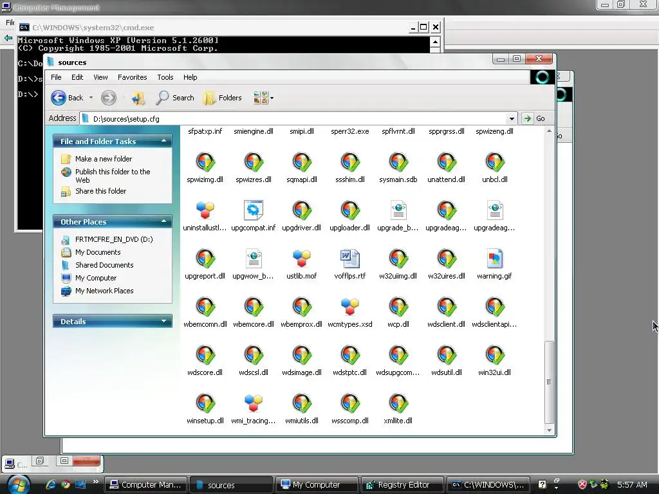Launch Internet Explorer from Quick Launch
659x494 pixels.
point(51,484)
